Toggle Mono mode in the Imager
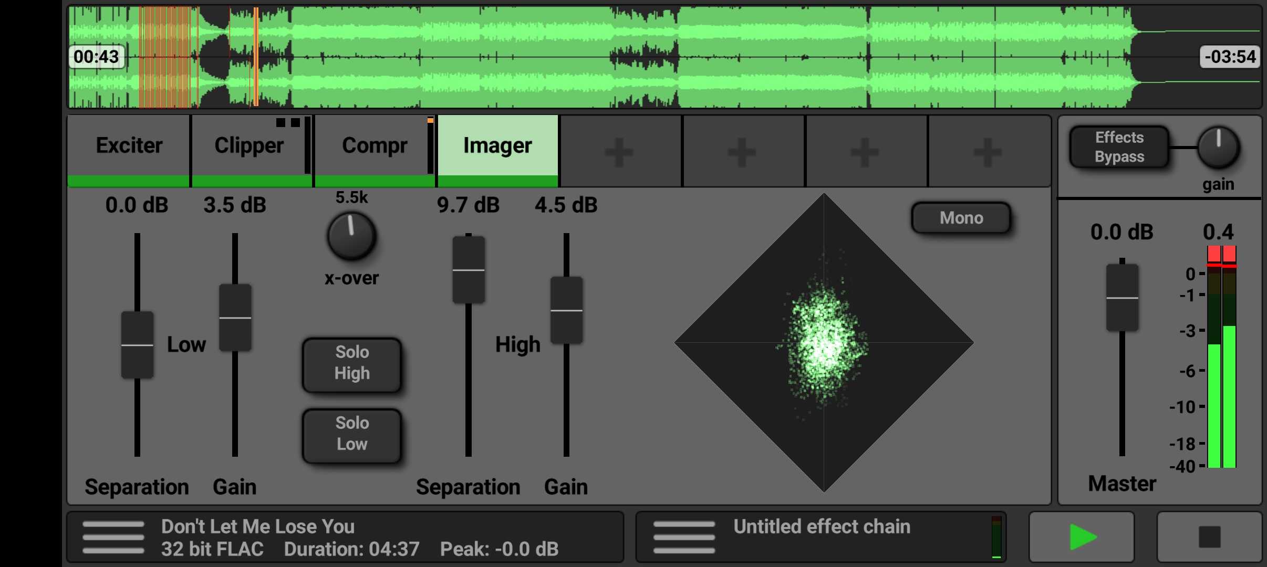 (x=961, y=218)
